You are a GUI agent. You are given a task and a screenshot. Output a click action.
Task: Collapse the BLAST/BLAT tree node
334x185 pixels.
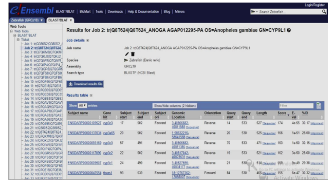point(15,35)
